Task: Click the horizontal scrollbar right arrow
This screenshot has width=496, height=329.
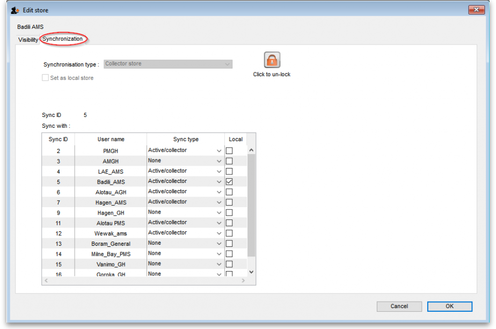Action: [x=243, y=281]
